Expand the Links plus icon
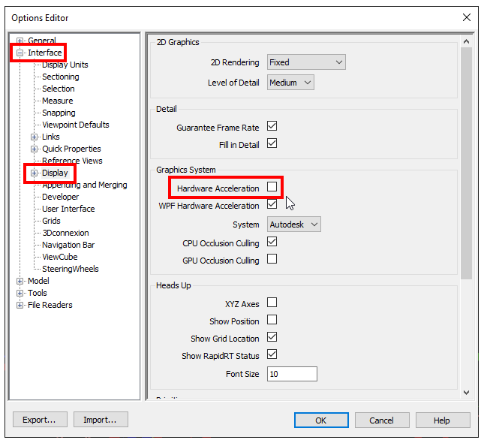This screenshot has width=484, height=443. tap(35, 137)
